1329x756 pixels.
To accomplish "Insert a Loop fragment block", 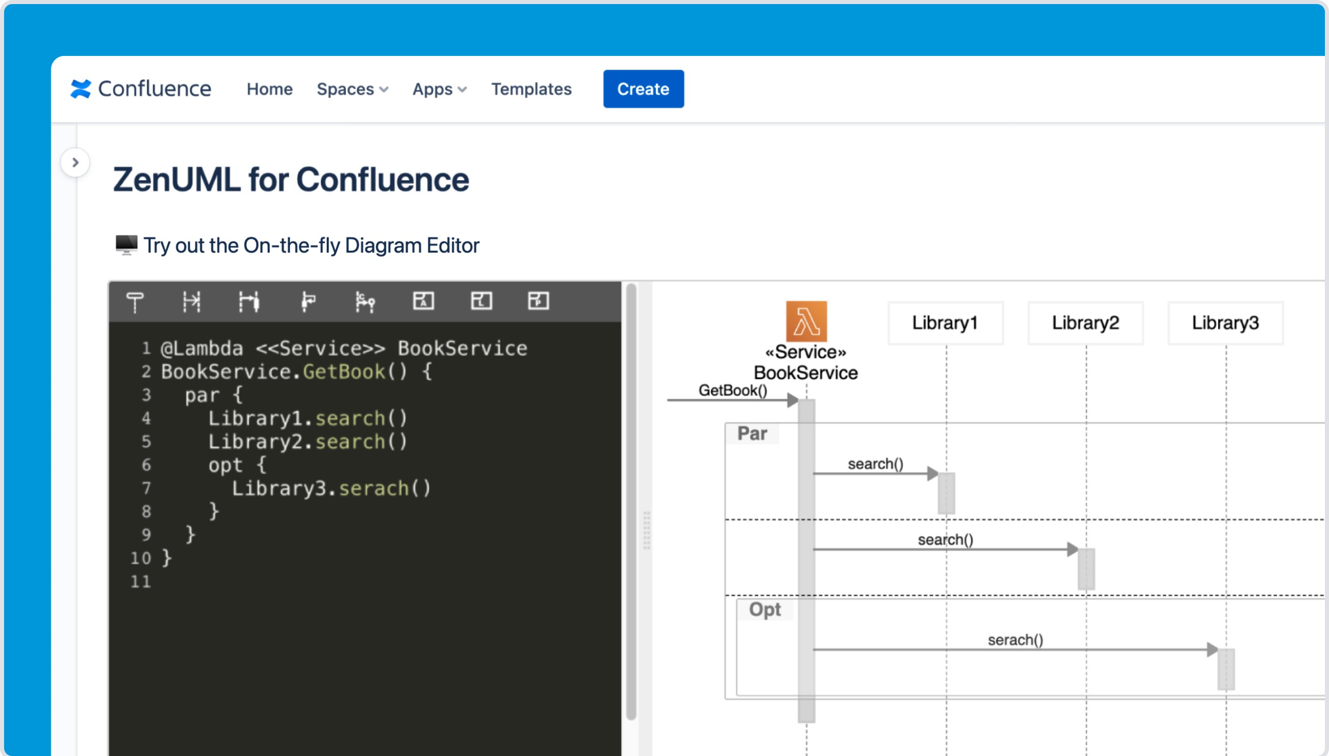I will tap(481, 301).
